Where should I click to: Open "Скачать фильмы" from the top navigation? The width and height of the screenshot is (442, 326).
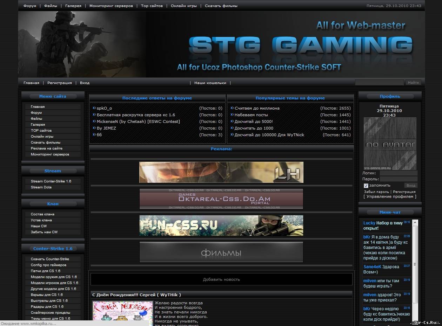[x=222, y=6]
